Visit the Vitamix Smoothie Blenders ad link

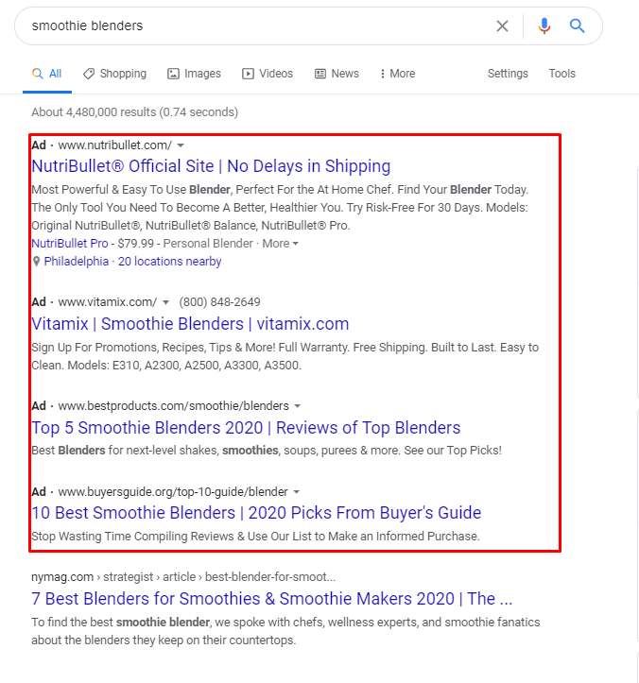[190, 324]
